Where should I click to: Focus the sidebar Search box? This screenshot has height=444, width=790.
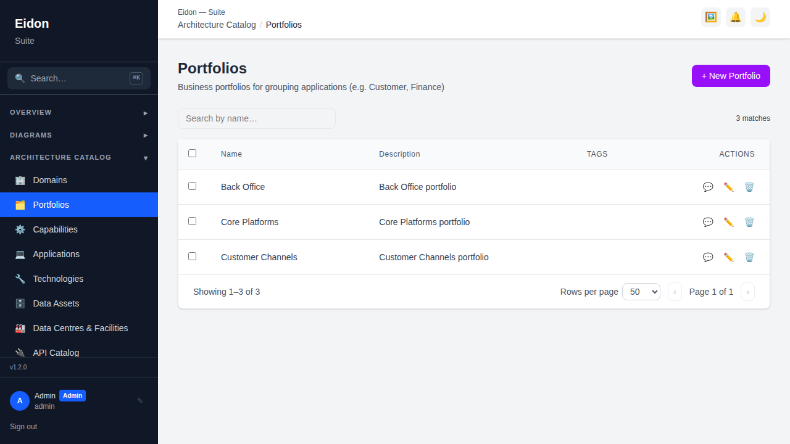[79, 78]
